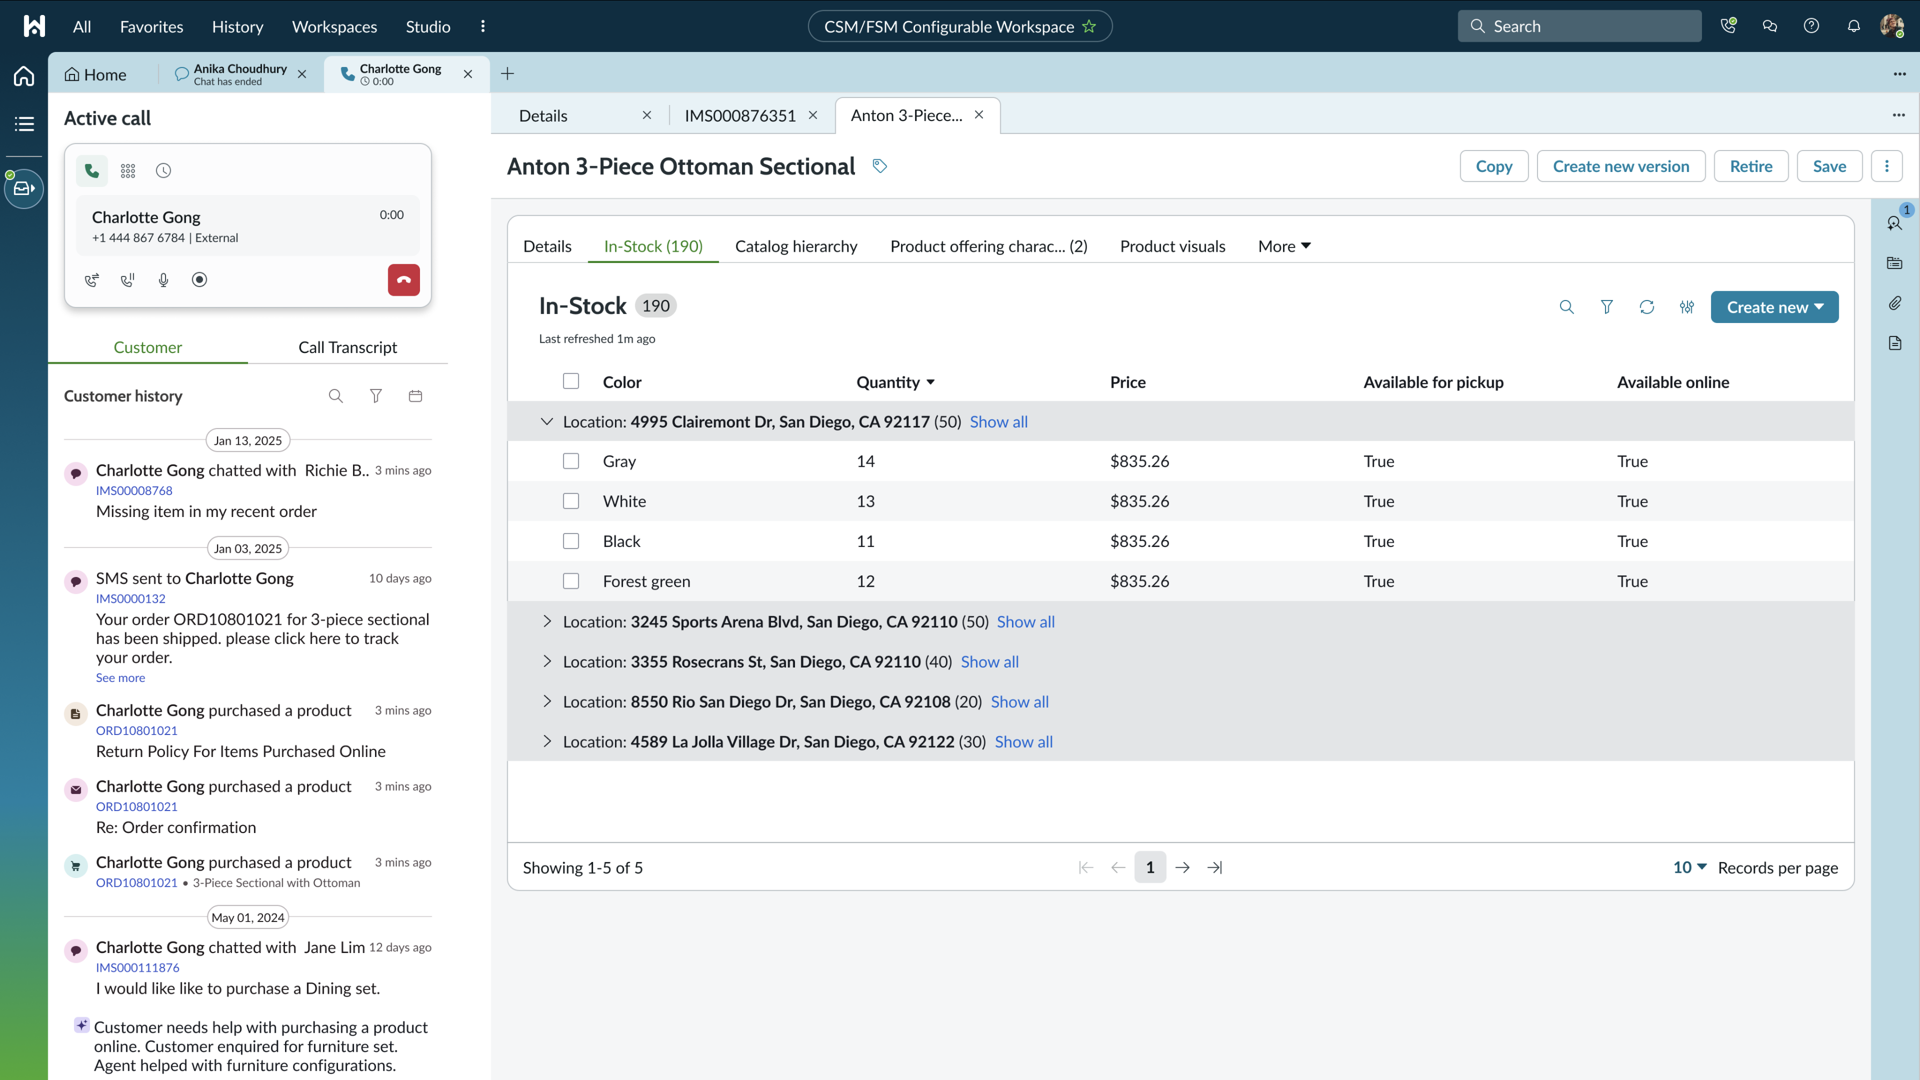Screen dimensions: 1920x1080
Task: Refresh the In-Stock list
Action: [1646, 307]
